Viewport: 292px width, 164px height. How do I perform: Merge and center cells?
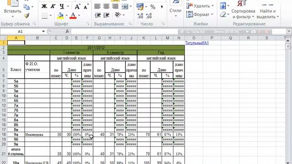[125, 6]
